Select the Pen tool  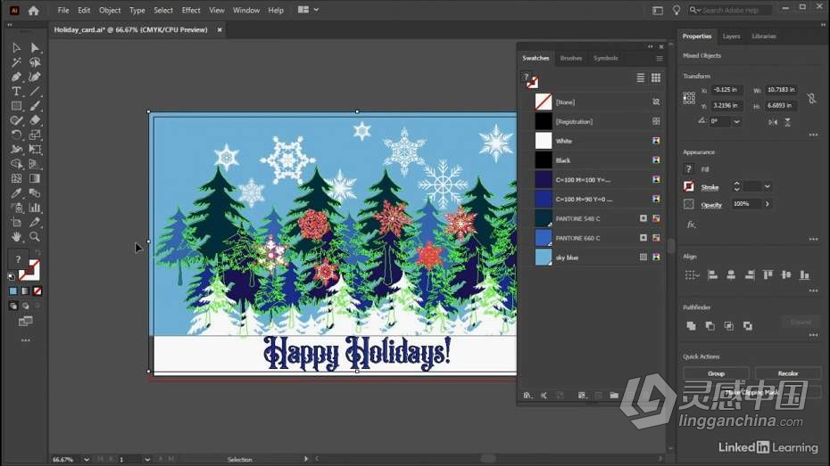(x=16, y=78)
